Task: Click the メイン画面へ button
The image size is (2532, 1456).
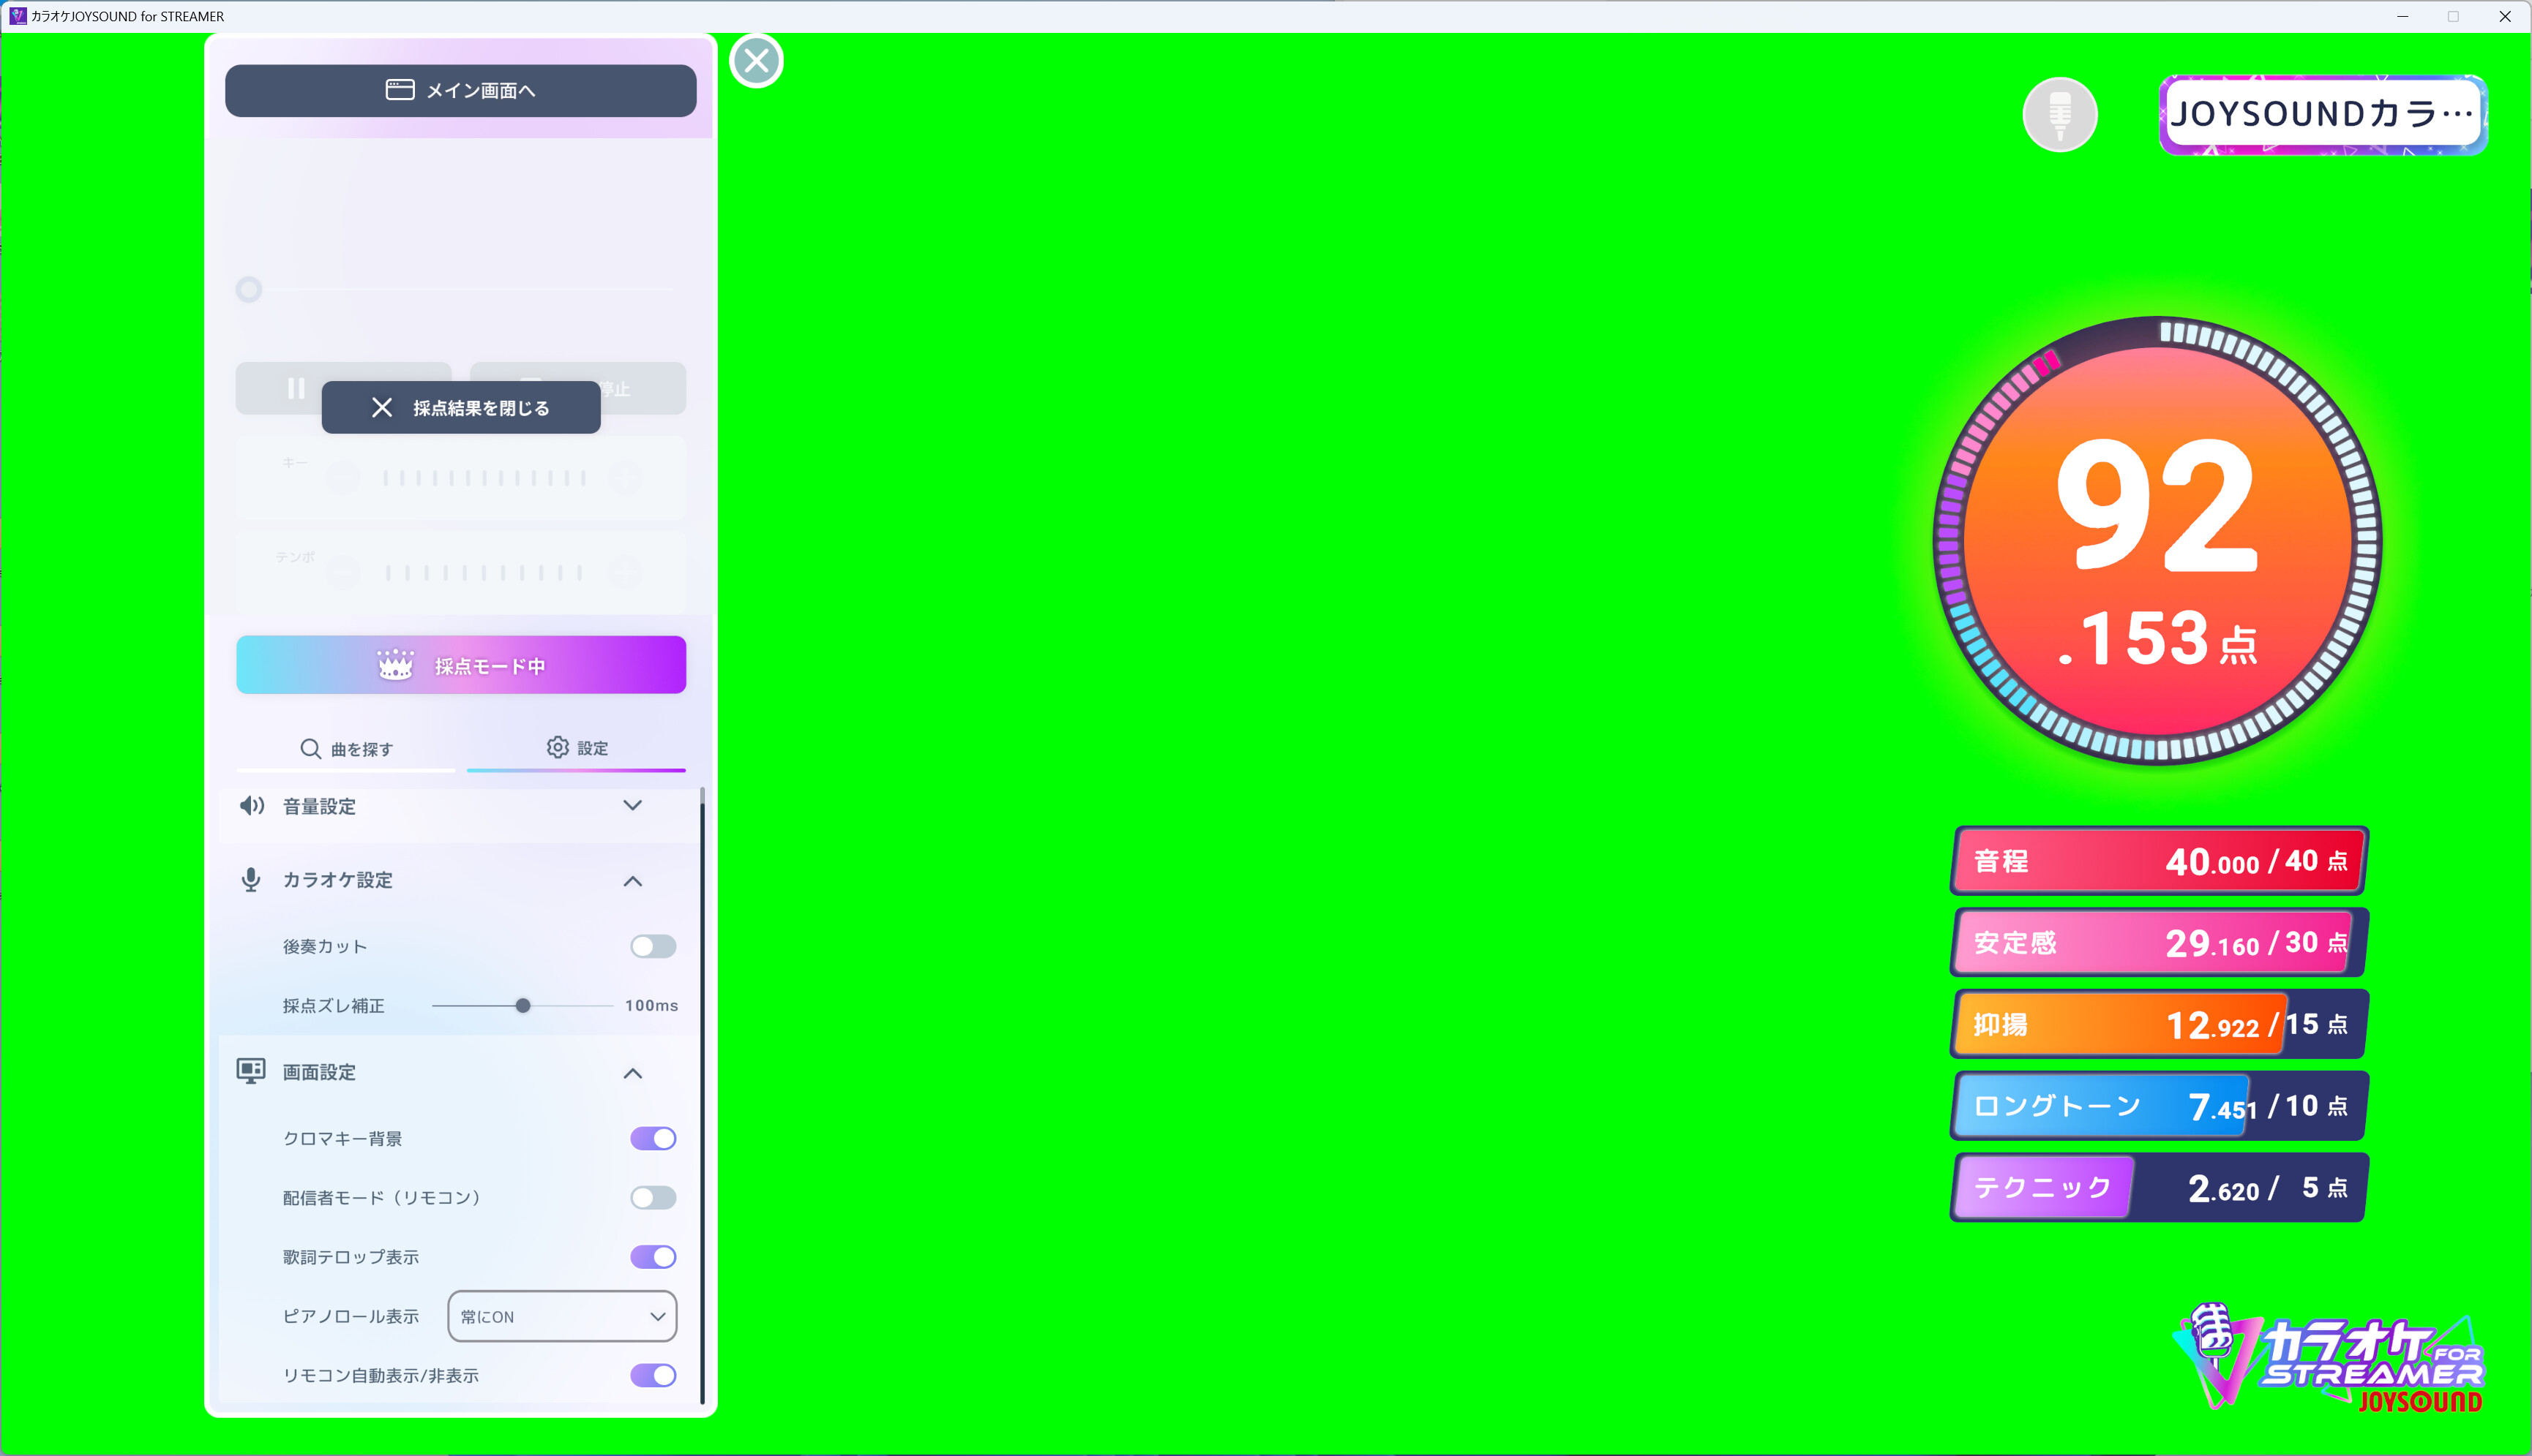Action: [460, 90]
